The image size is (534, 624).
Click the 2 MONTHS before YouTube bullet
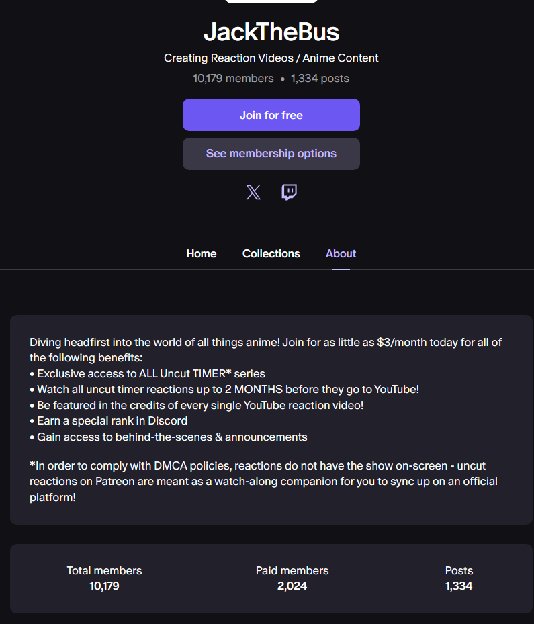coord(224,389)
